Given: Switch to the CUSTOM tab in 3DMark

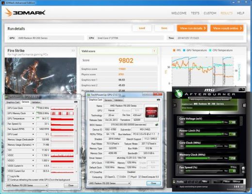Looking at the screenshot, I should click(x=210, y=13).
